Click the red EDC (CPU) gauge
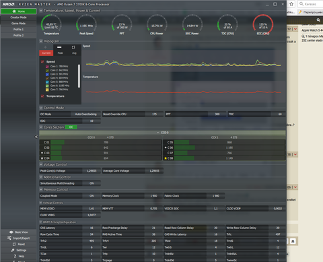Image resolution: width=323 pixels, height=262 pixels. [x=263, y=25]
